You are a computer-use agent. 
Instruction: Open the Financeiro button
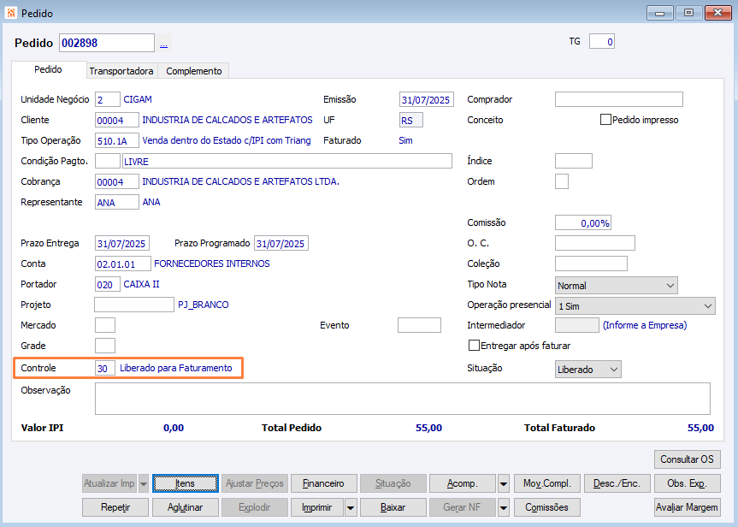click(x=324, y=483)
